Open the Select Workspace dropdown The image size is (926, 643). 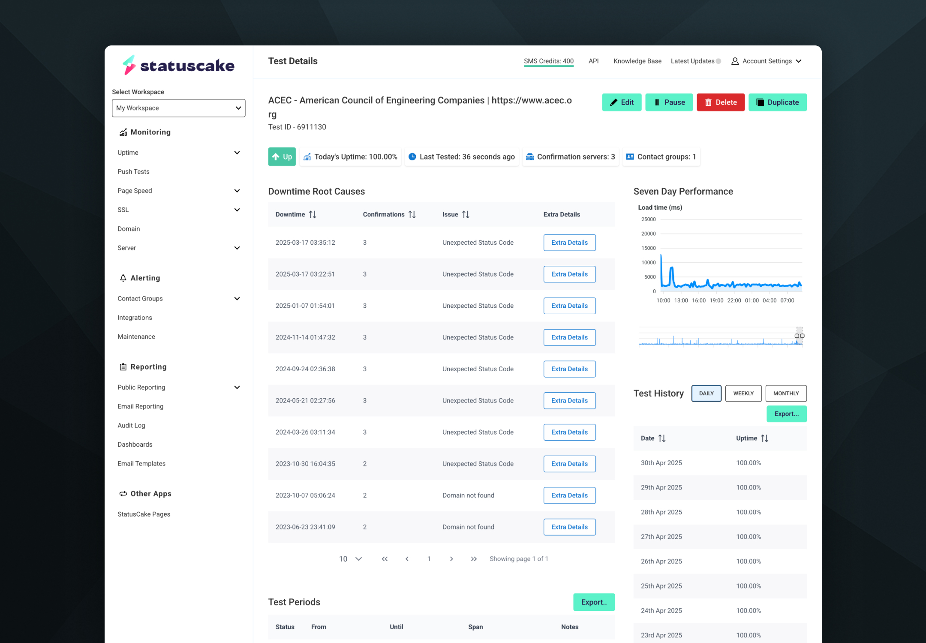178,108
